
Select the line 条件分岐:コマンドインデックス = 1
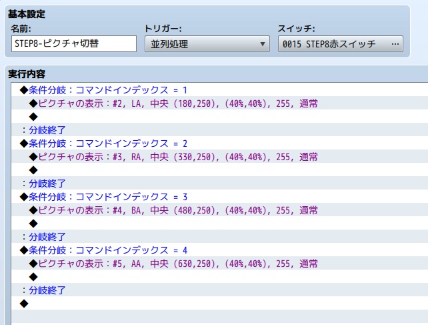220,90
